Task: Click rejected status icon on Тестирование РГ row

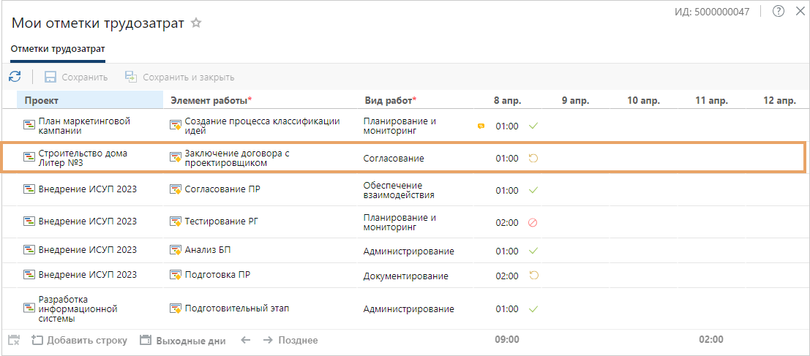Action: (x=533, y=222)
